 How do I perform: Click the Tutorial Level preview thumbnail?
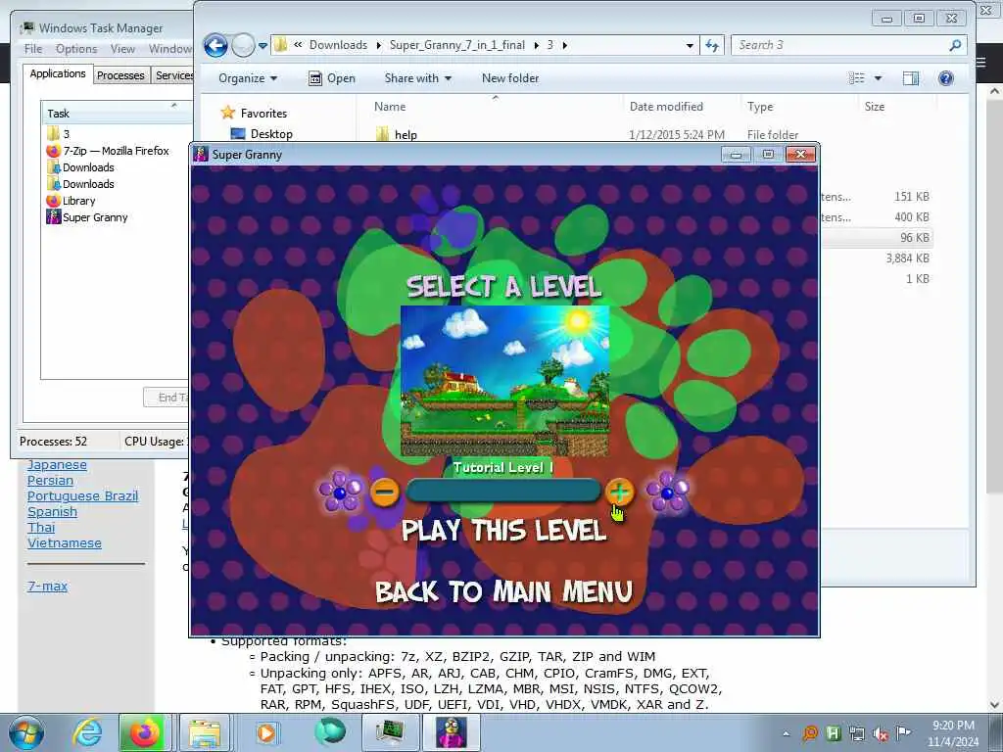point(504,381)
